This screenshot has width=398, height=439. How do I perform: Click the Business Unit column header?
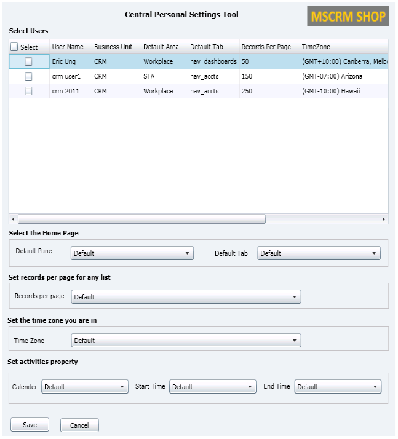(113, 47)
